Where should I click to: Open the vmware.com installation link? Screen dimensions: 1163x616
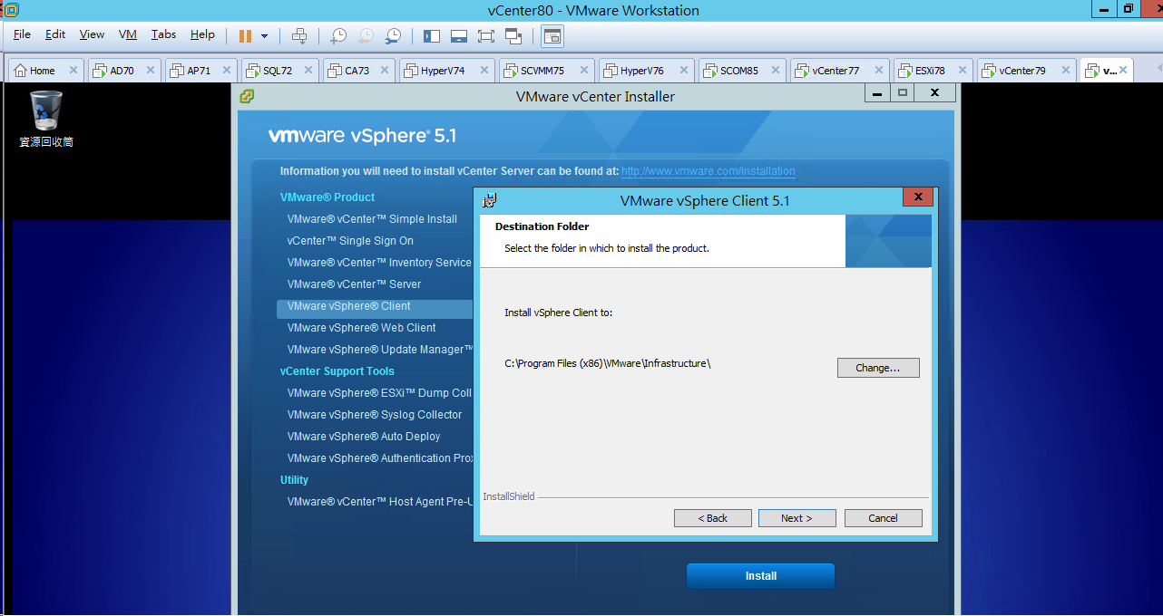pyautogui.click(x=709, y=171)
